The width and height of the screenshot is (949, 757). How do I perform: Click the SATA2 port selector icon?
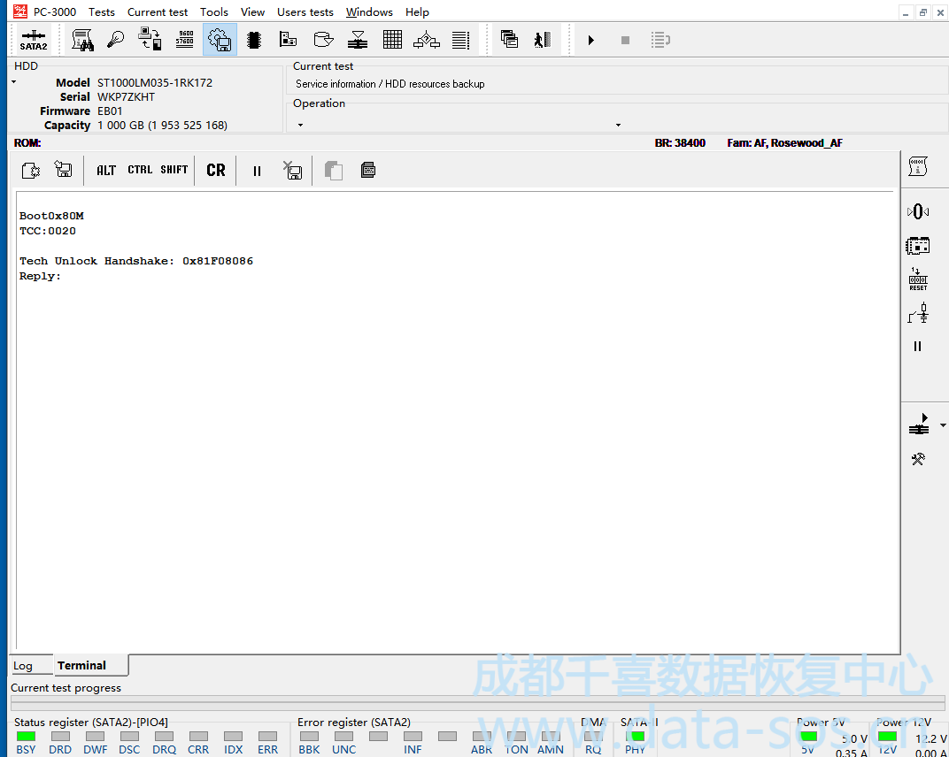[34, 40]
